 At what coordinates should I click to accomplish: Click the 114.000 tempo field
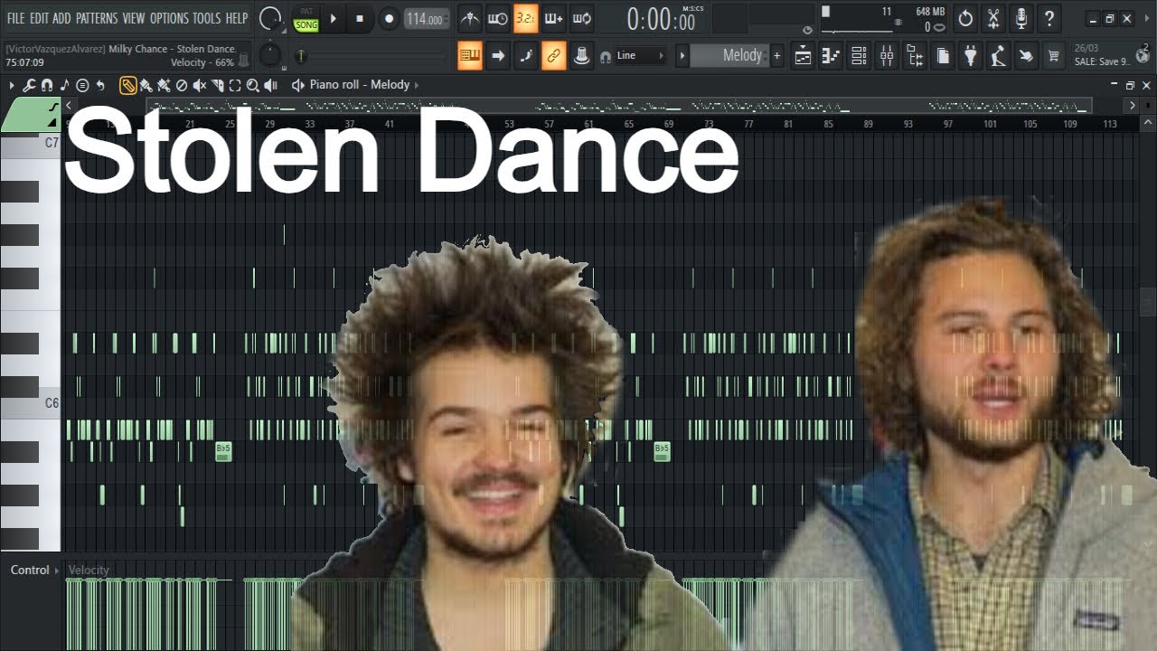[x=426, y=19]
